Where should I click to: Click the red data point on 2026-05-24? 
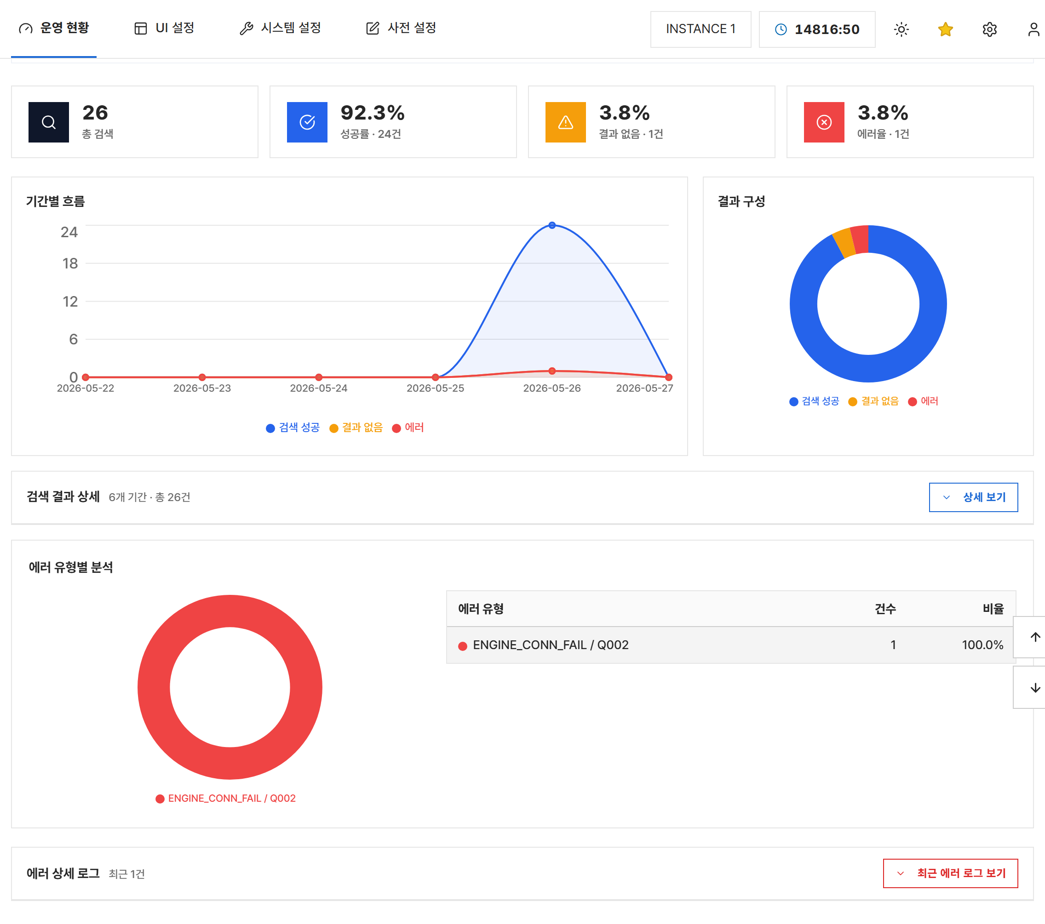[x=318, y=377]
